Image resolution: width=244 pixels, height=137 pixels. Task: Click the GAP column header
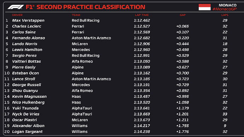tap(183, 15)
